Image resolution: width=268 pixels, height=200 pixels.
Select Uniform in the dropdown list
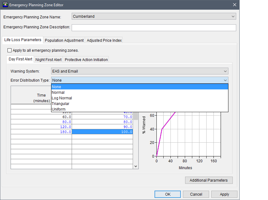(x=59, y=109)
